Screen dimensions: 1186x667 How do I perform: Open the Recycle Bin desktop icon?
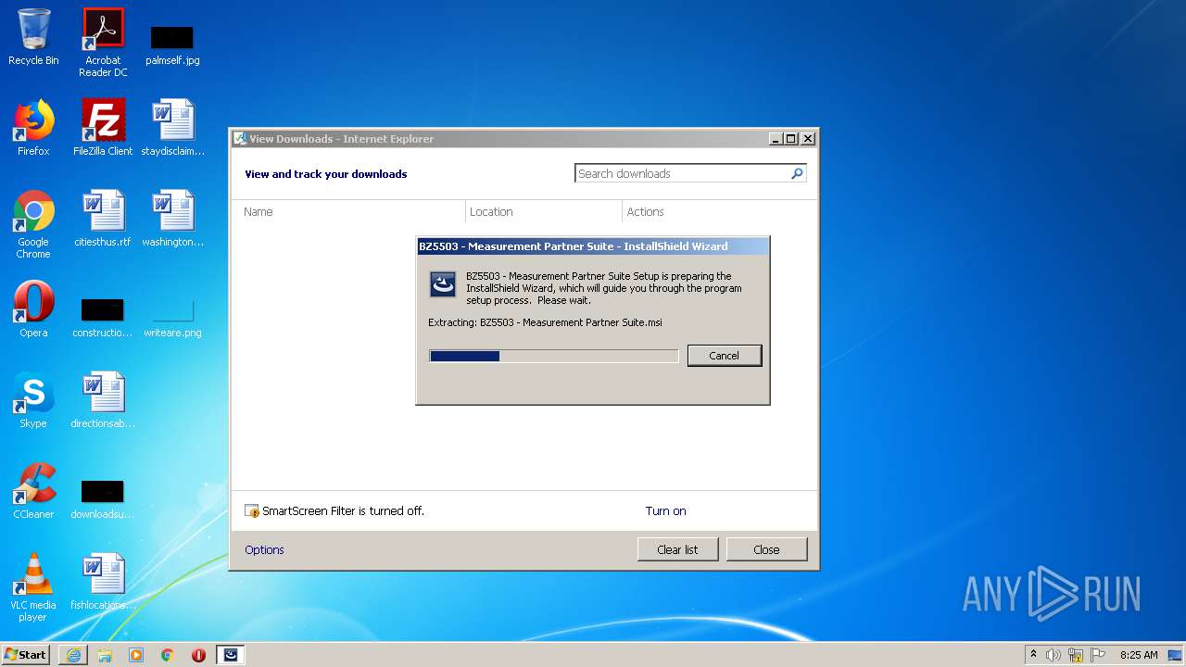pyautogui.click(x=33, y=37)
